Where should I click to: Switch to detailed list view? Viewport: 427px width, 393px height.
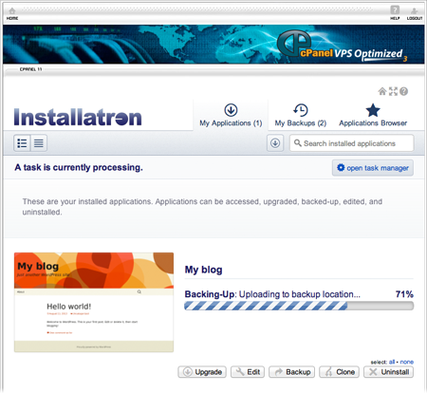coord(22,143)
